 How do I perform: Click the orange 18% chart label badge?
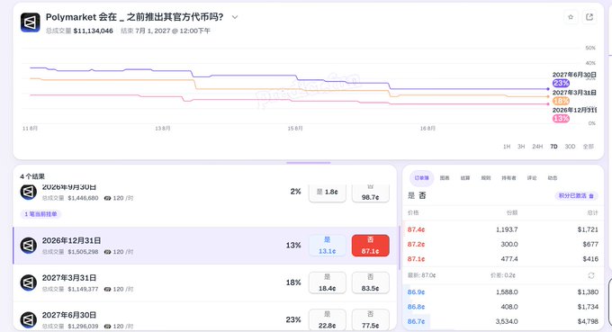(561, 101)
